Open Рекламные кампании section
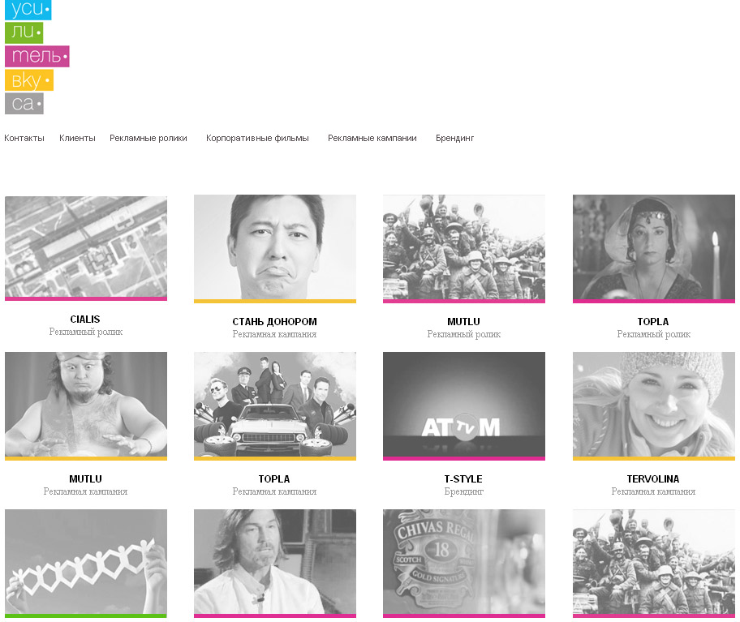Image resolution: width=740 pixels, height=622 pixels. [x=372, y=138]
